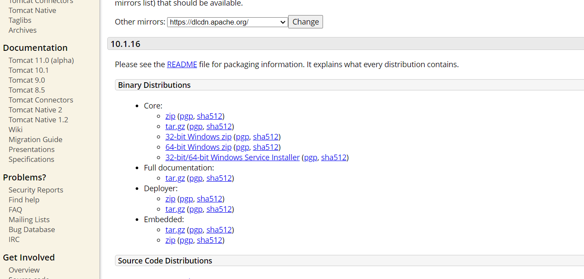
Task: Open Security Reports link
Action: tap(36, 190)
